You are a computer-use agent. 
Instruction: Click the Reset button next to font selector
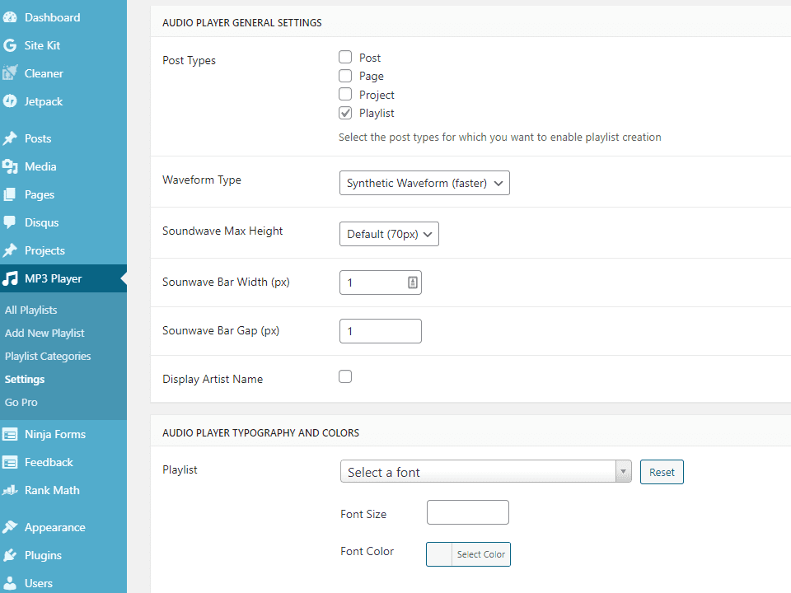click(x=662, y=472)
